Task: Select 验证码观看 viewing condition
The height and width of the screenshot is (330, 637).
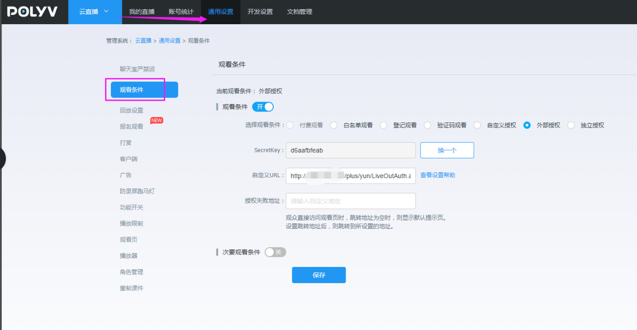Action: pyautogui.click(x=427, y=125)
